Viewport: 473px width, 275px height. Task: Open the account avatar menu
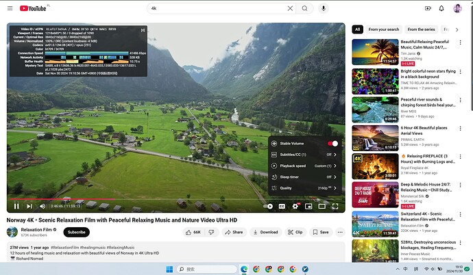click(x=458, y=8)
